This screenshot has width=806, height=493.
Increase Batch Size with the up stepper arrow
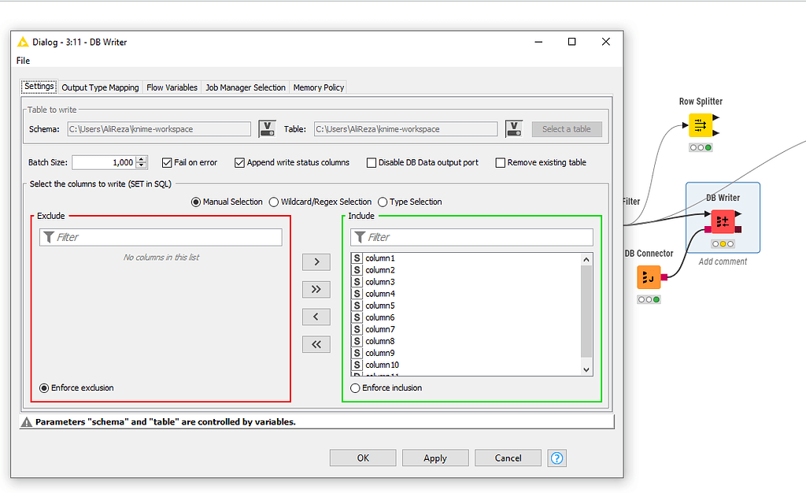pos(141,158)
